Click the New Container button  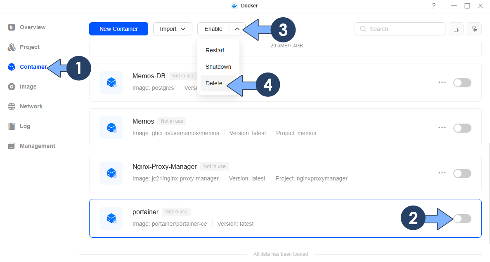118,29
